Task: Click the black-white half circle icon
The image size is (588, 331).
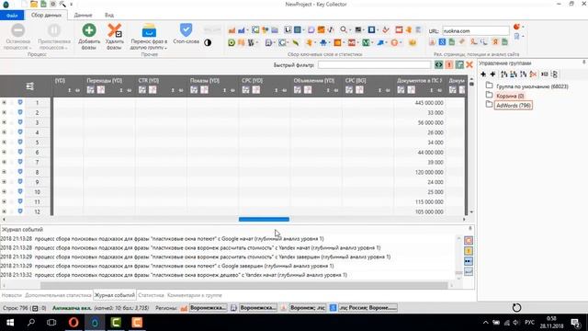Action: coord(208,43)
